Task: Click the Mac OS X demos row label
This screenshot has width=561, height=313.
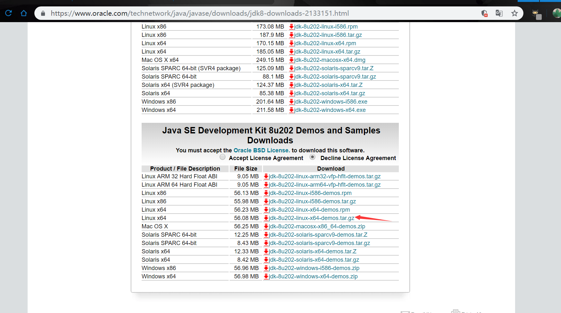Action: tap(155, 226)
